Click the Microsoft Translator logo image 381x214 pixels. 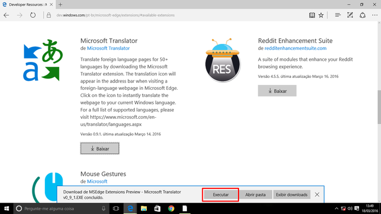(43, 60)
